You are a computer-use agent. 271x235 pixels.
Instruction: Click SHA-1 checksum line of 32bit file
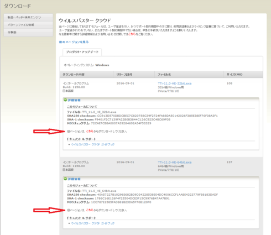pyautogui.click(x=118, y=119)
